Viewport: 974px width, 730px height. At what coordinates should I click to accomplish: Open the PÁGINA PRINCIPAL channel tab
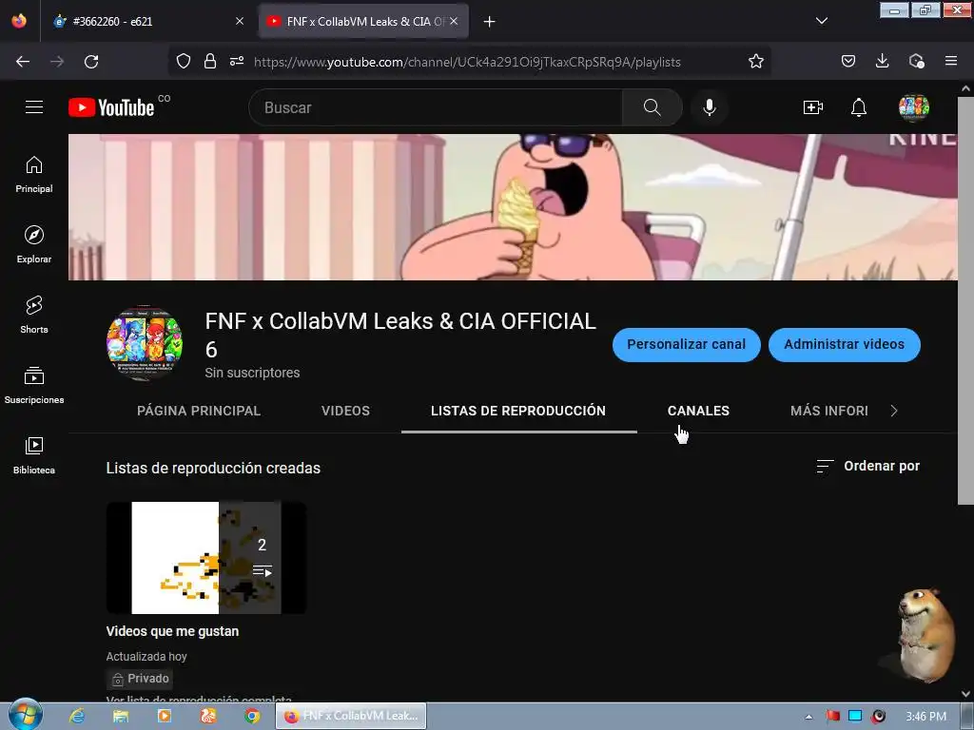click(199, 411)
